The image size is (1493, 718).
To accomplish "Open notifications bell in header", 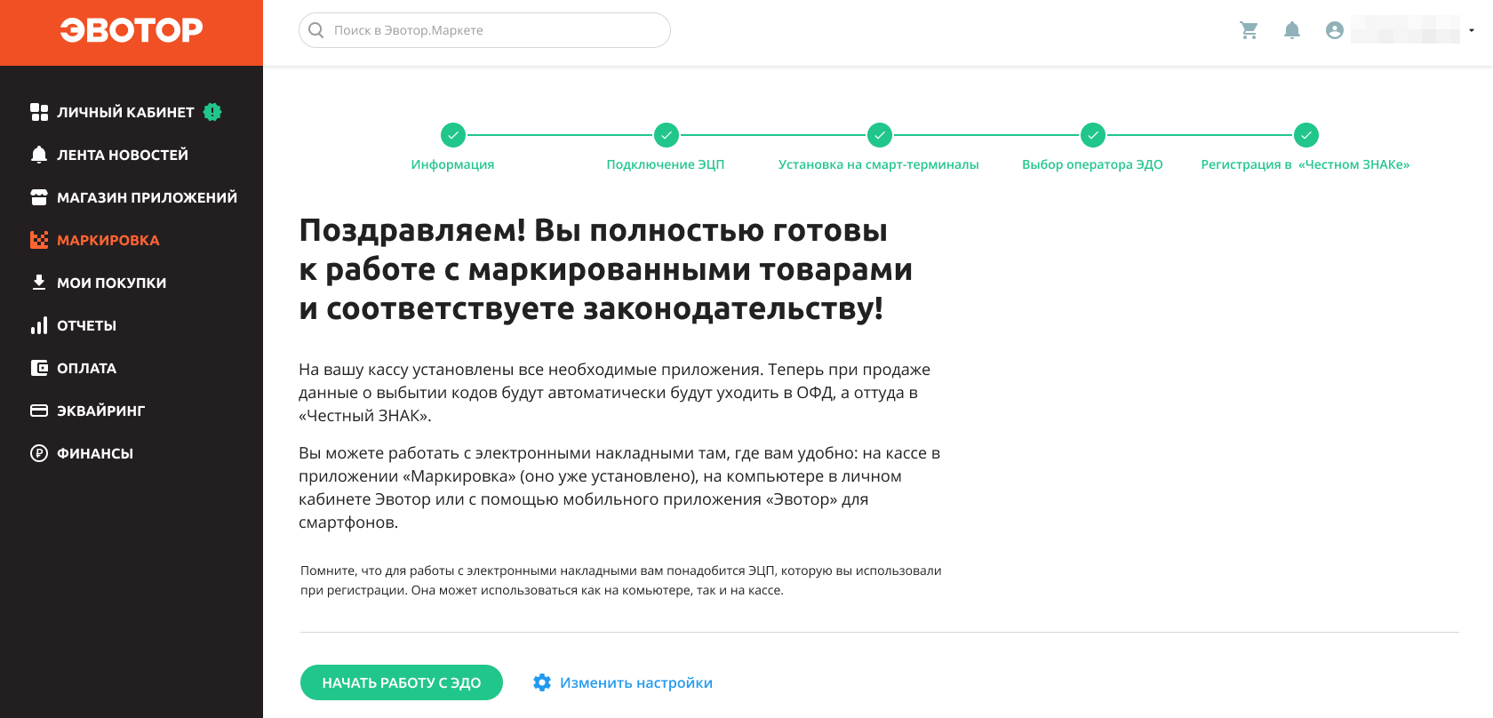I will point(1292,30).
